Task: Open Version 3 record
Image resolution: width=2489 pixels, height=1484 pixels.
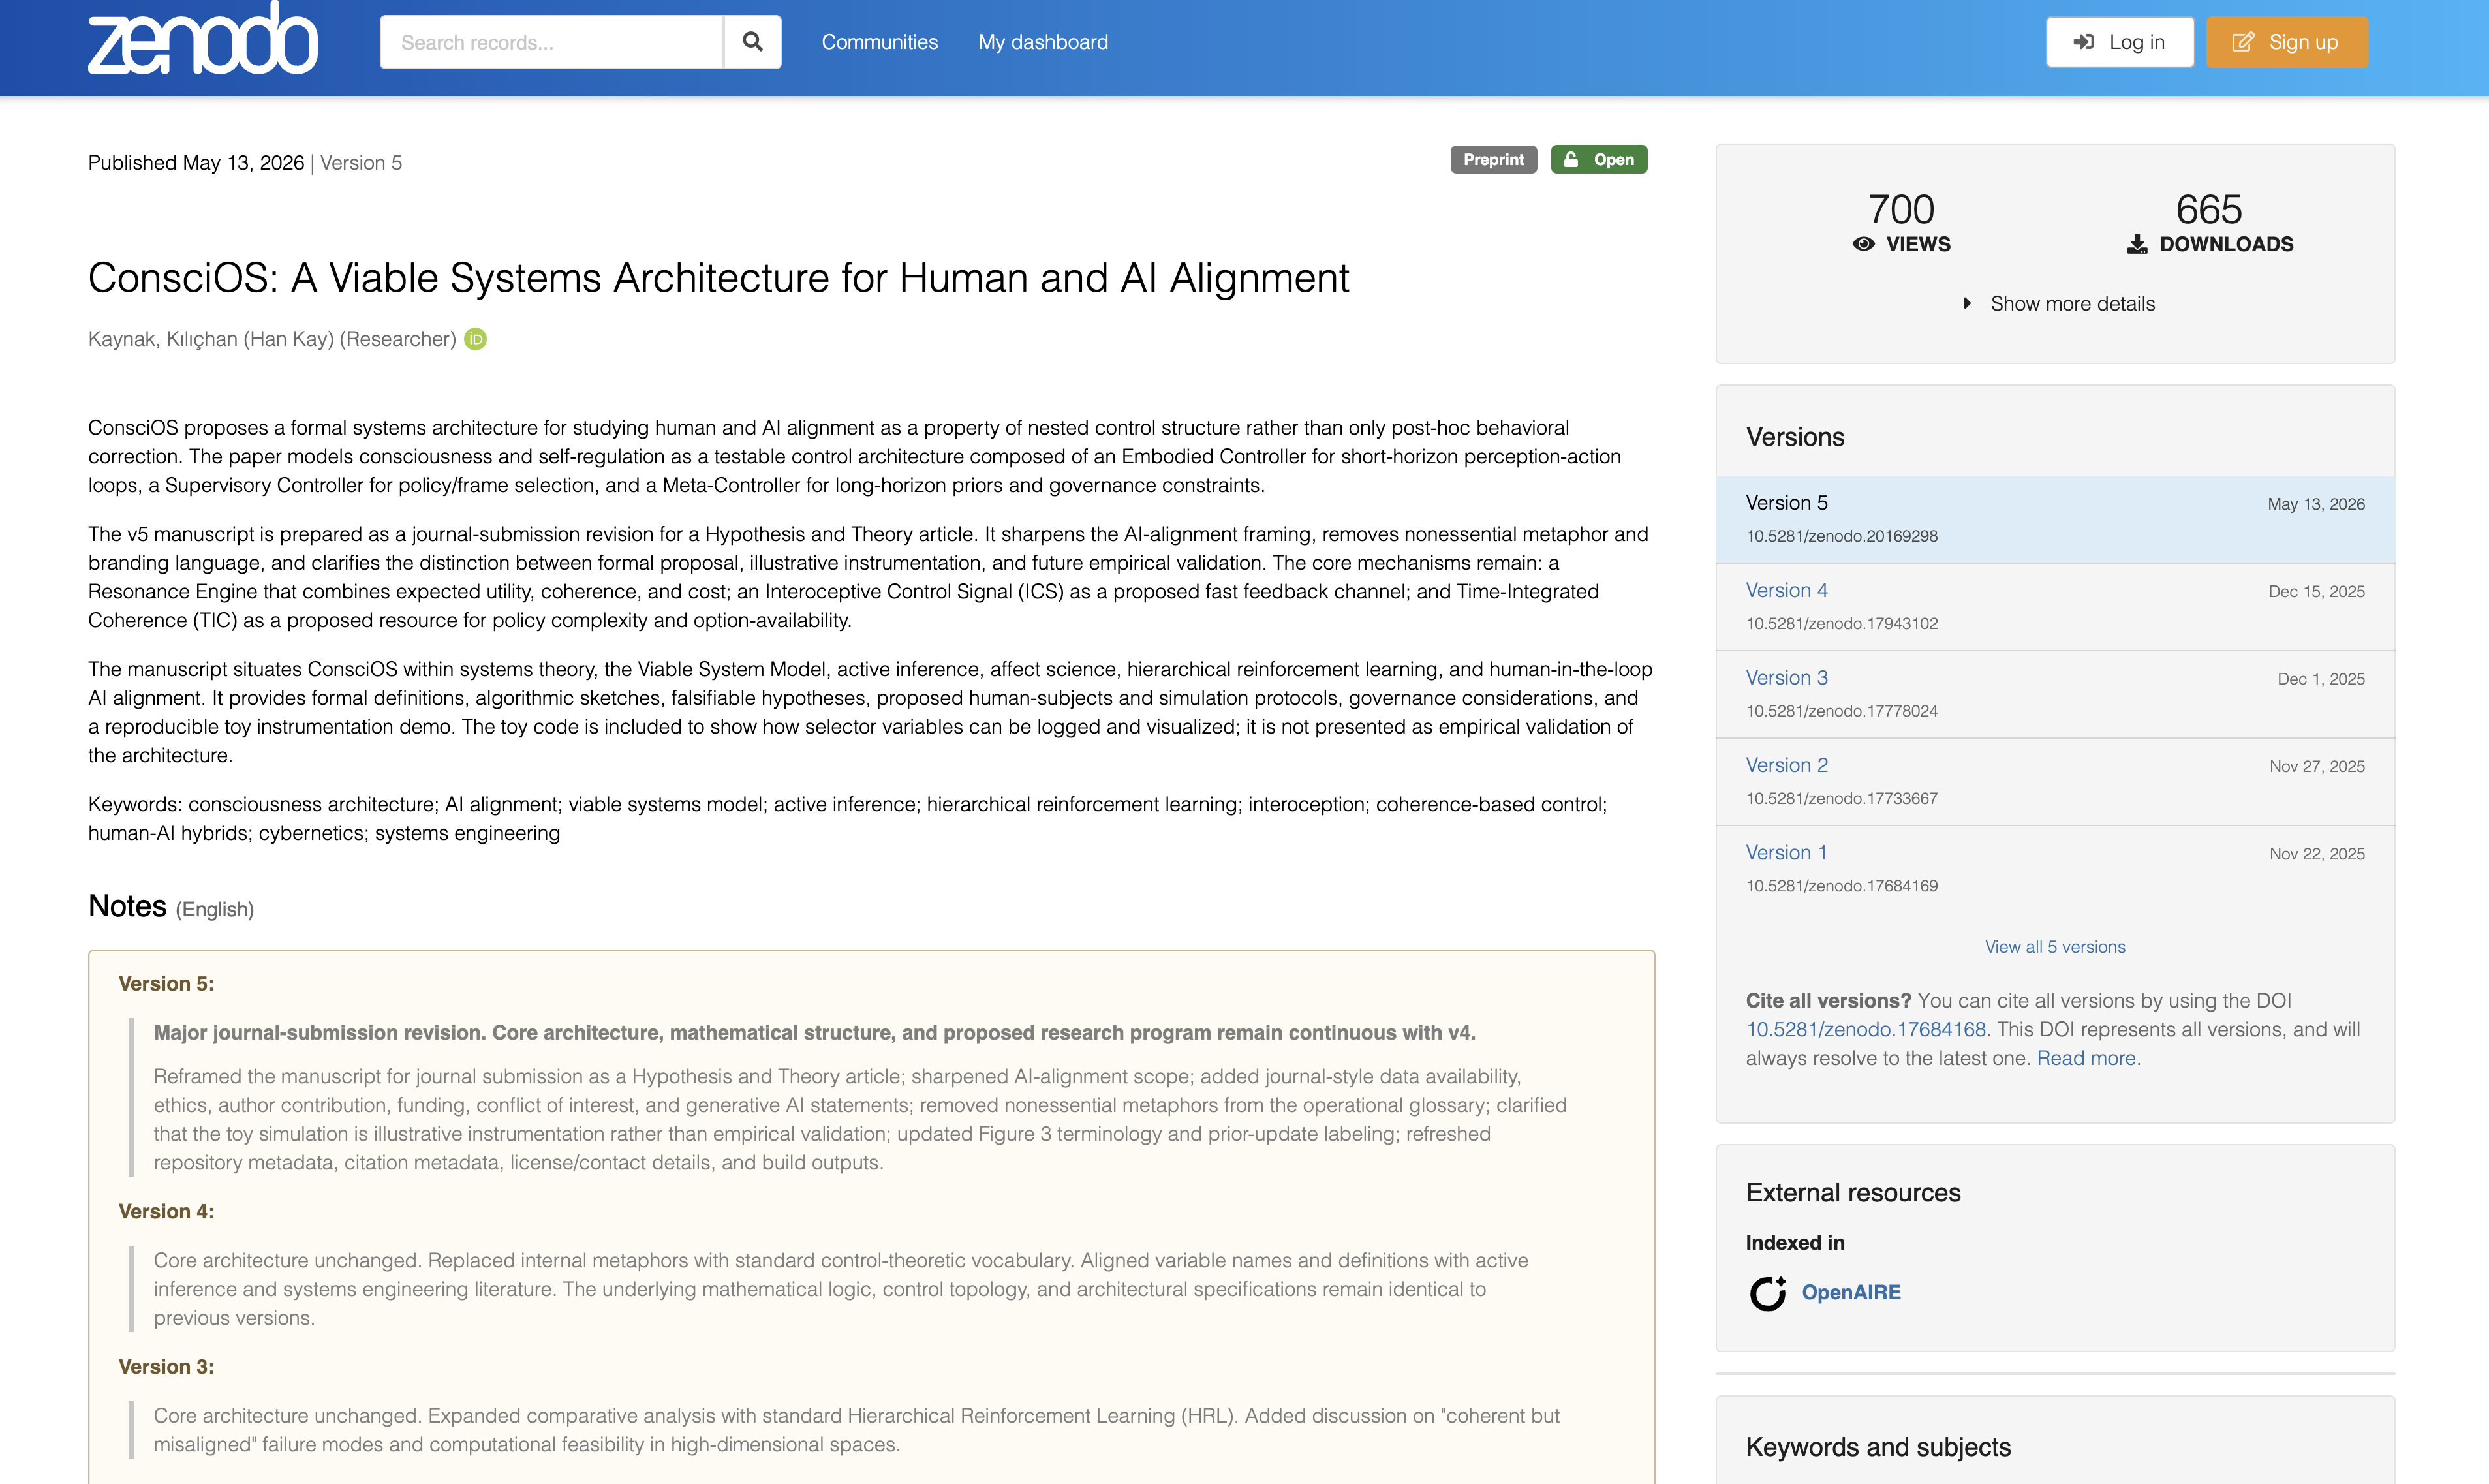Action: [1786, 677]
